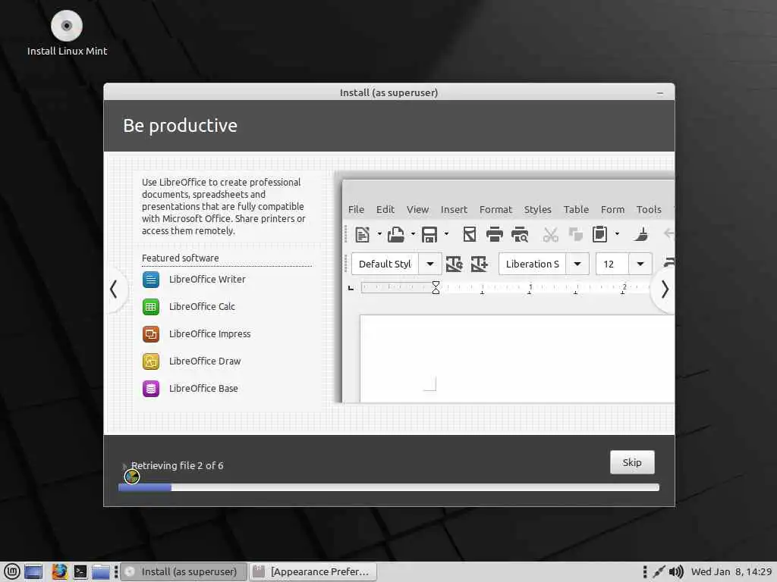
Task: Click the Featured software heading
Action: pos(180,258)
